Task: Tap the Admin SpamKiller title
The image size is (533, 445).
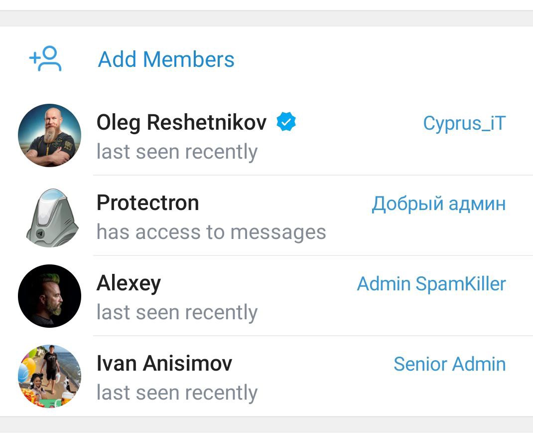Action: tap(431, 284)
